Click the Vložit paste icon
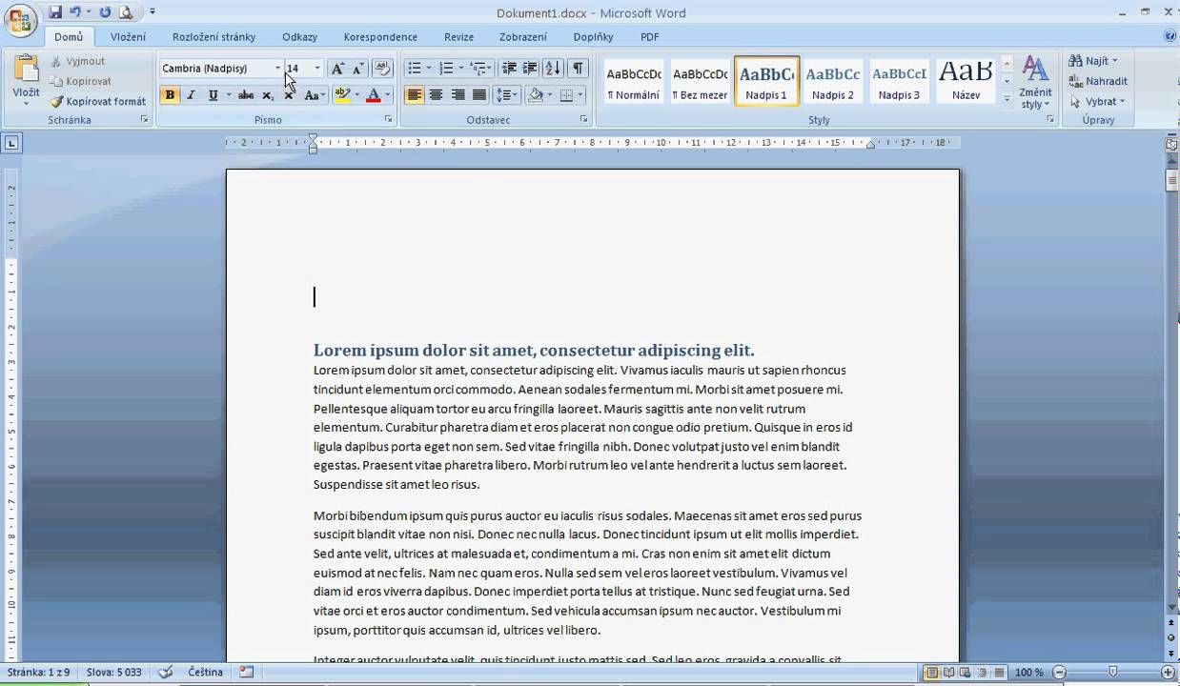Image resolution: width=1180 pixels, height=686 pixels. (x=27, y=69)
